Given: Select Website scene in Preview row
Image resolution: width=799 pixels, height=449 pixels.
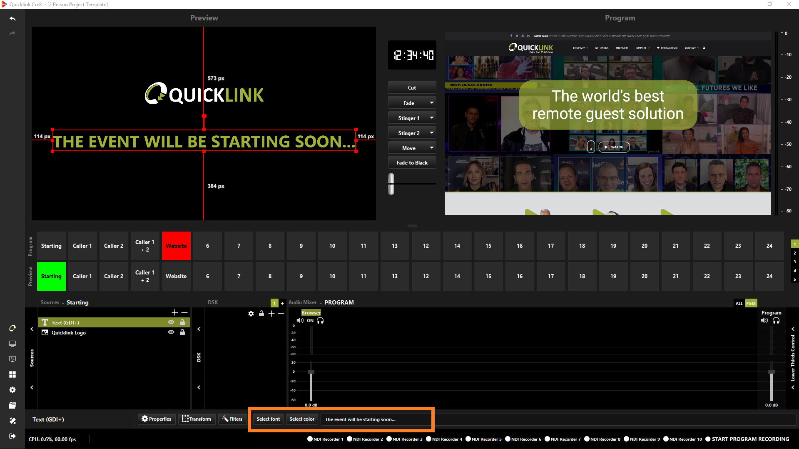Looking at the screenshot, I should (176, 277).
